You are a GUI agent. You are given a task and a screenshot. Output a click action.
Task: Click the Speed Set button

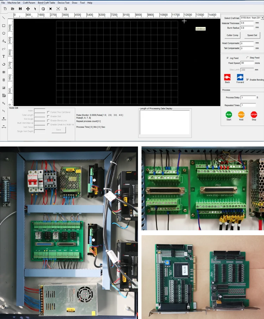[x=252, y=35]
